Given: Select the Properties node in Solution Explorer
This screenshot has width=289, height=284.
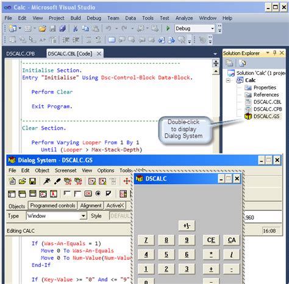Looking at the screenshot, I should 265,88.
